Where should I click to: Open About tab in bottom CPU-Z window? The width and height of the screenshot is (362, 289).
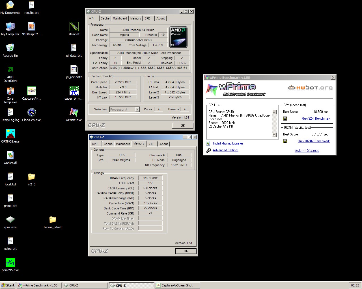(x=164, y=144)
